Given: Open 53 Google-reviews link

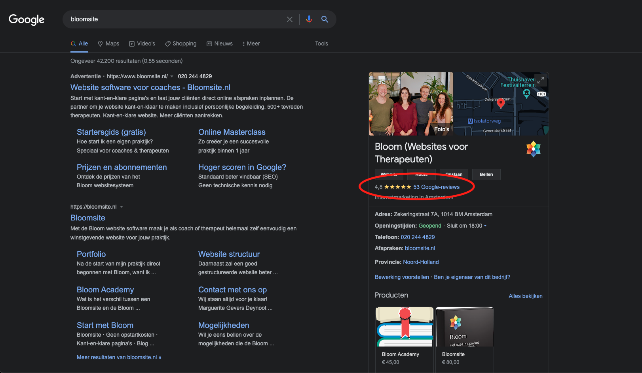Looking at the screenshot, I should tap(436, 187).
